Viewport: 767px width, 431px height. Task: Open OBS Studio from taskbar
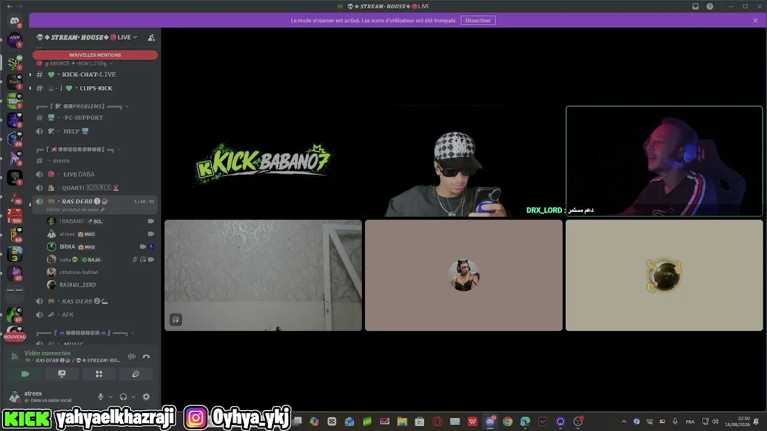[x=578, y=421]
